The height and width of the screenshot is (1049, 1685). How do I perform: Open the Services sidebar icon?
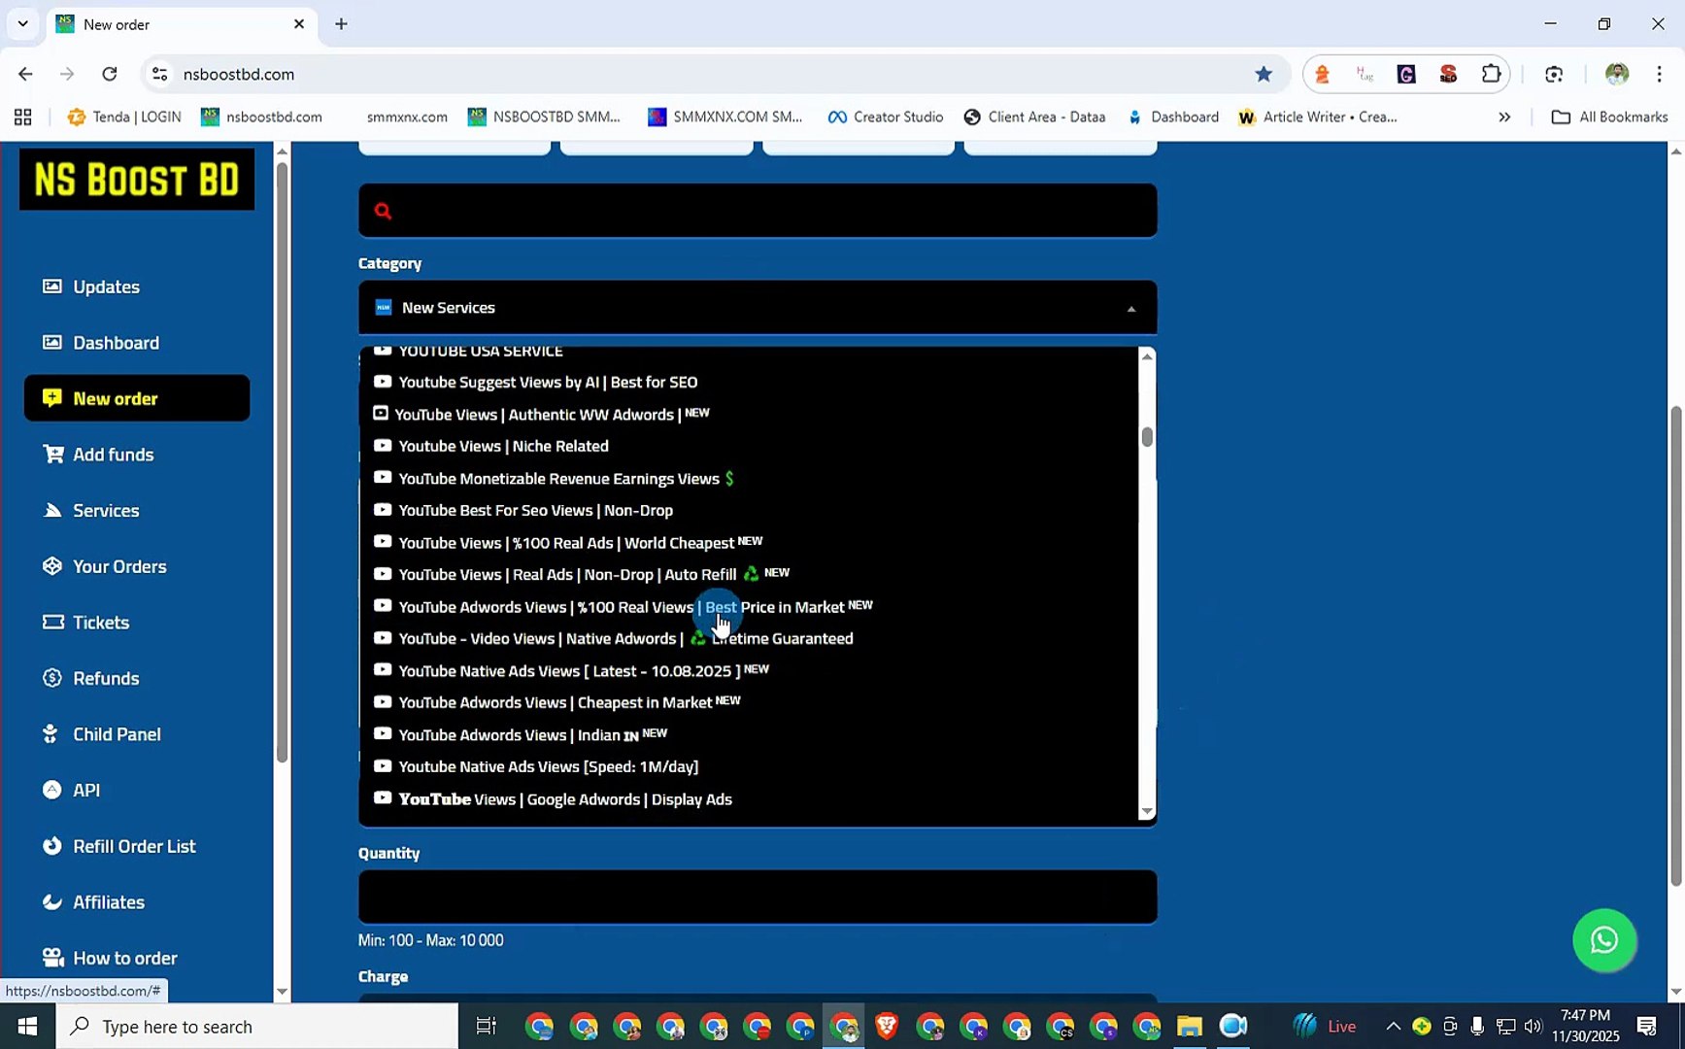[52, 511]
